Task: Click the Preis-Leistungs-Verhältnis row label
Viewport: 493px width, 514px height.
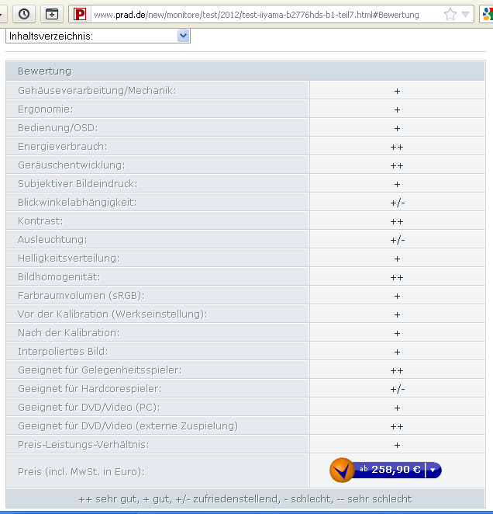Action: click(83, 445)
